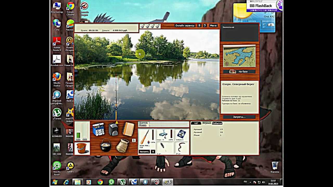Switch to the События tab
This screenshot has height=187, width=333.
pos(217,123)
